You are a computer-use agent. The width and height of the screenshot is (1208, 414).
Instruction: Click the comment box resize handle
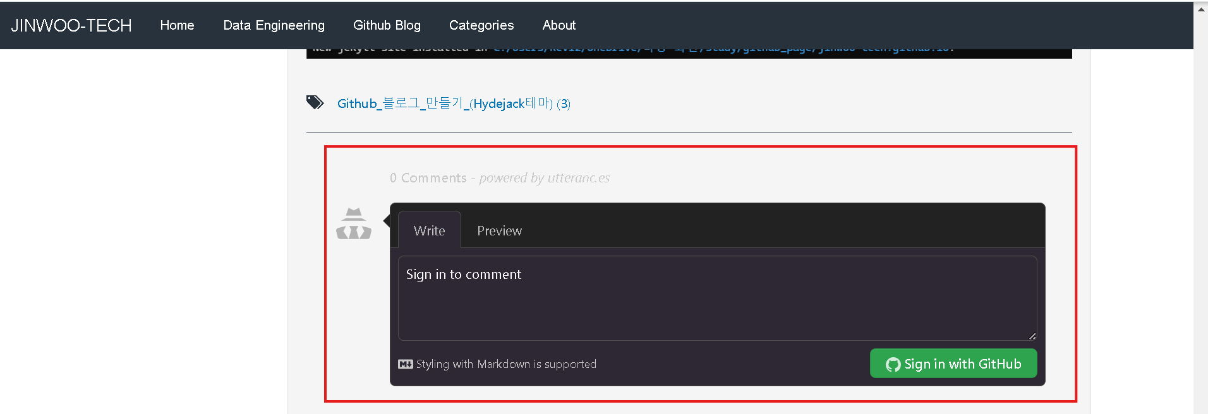1032,336
